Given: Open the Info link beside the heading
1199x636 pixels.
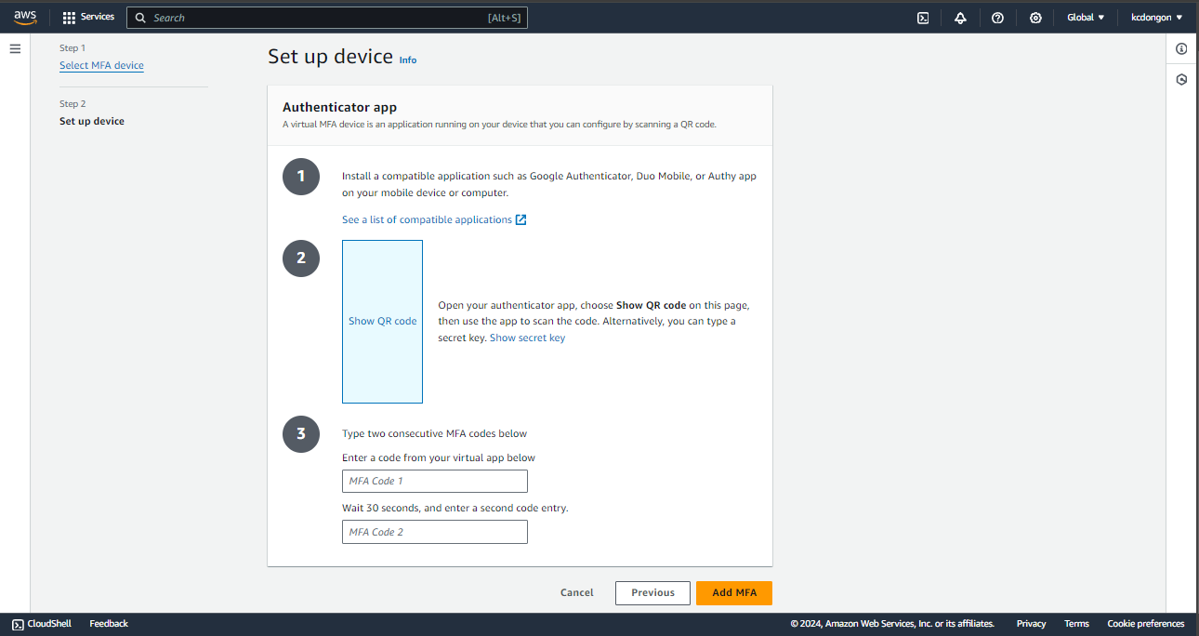Looking at the screenshot, I should [x=408, y=60].
